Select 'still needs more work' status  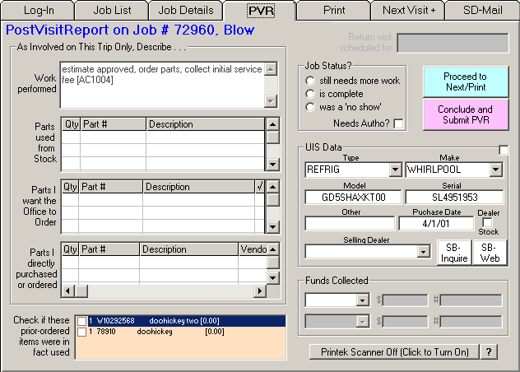click(x=310, y=81)
